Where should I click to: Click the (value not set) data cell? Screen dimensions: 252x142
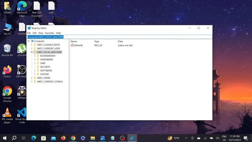pyautogui.click(x=125, y=45)
